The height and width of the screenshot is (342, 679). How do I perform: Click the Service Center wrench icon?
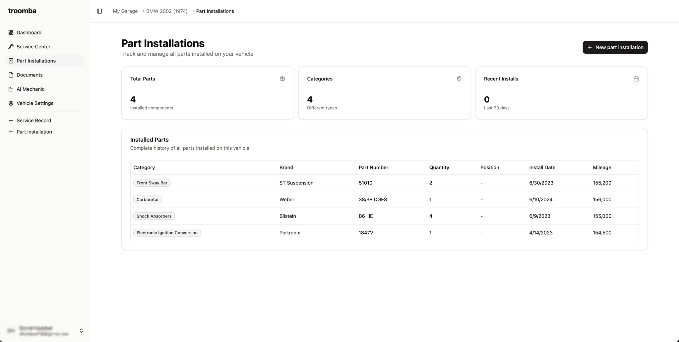[x=11, y=47]
